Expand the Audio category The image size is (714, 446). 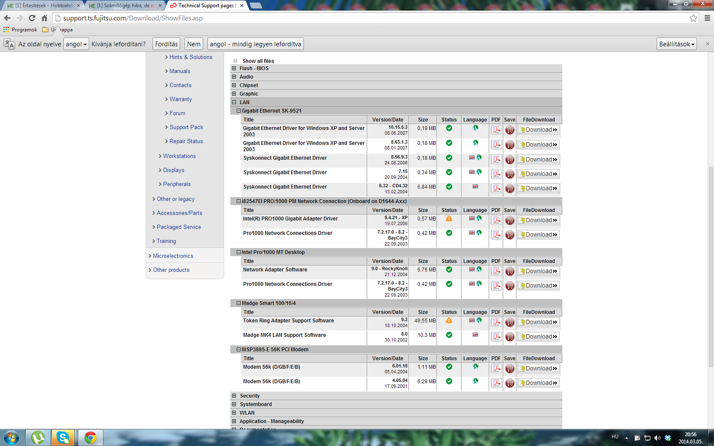[234, 77]
